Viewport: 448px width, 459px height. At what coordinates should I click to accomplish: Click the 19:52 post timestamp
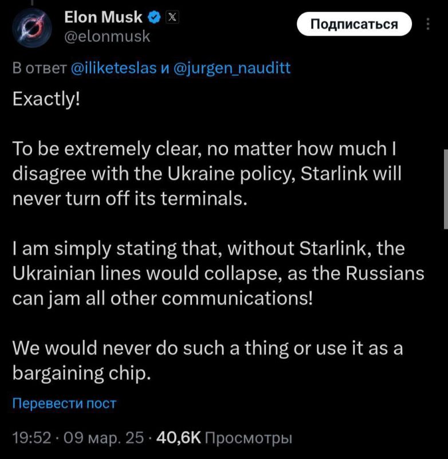coord(32,438)
